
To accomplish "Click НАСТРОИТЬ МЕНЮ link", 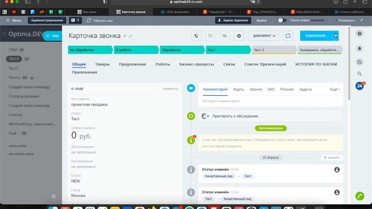I will [22, 154].
